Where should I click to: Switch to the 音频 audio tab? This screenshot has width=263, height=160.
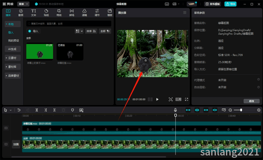[21, 13]
